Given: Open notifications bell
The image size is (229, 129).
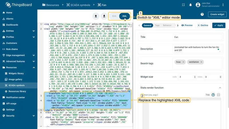Looking at the screenshot, I should click(x=190, y=5).
